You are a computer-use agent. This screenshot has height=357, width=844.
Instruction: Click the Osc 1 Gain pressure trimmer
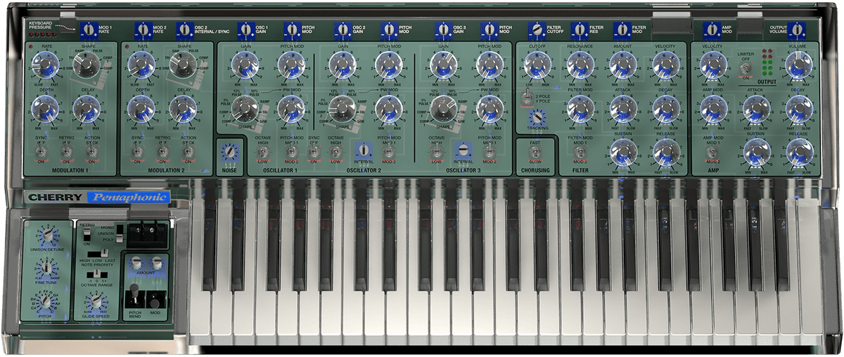coord(245,30)
